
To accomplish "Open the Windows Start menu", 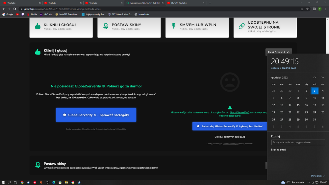I will click(3, 182).
